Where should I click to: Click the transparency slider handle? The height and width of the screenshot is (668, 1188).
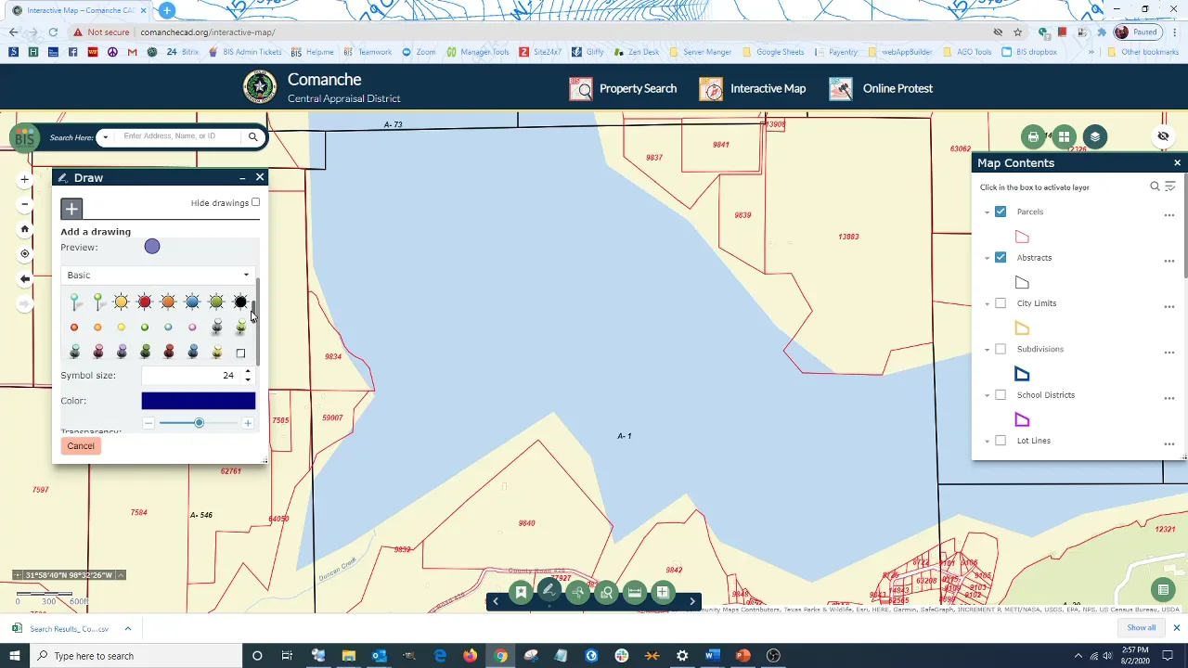pos(199,423)
